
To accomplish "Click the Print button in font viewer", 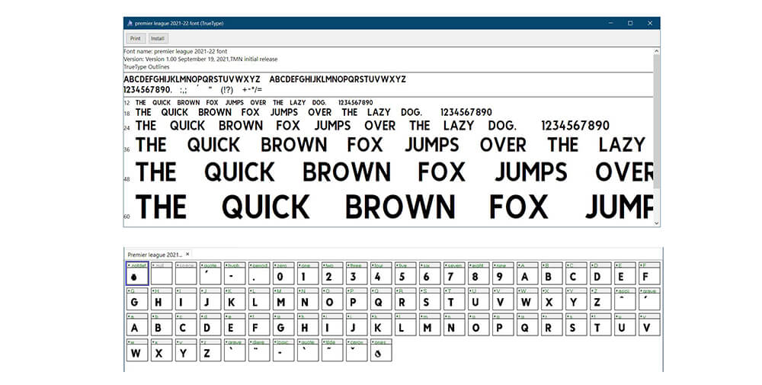I will pyautogui.click(x=135, y=38).
